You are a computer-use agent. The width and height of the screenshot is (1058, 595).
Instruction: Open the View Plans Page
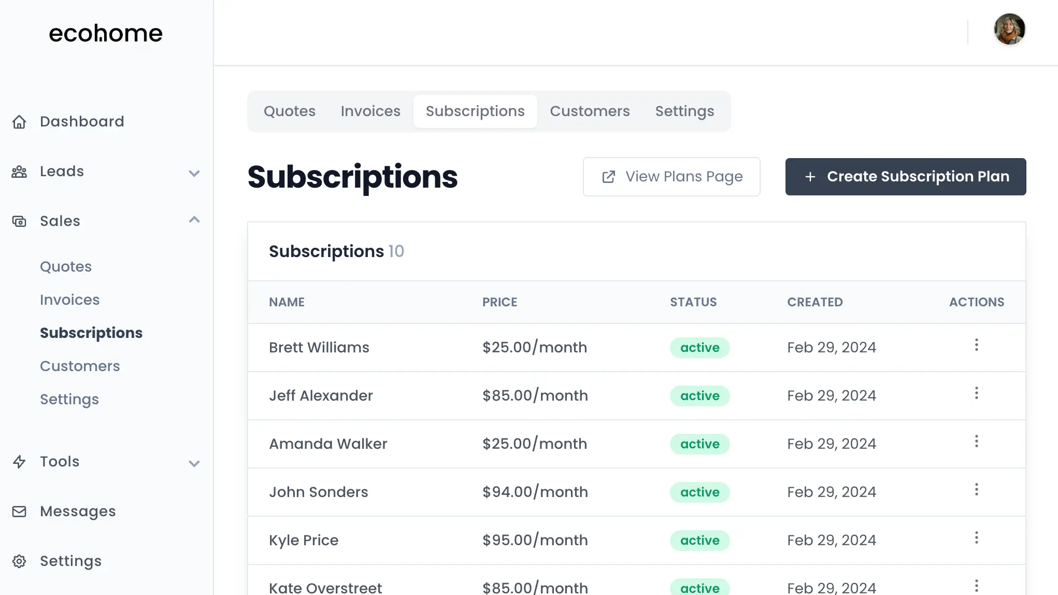click(x=671, y=177)
